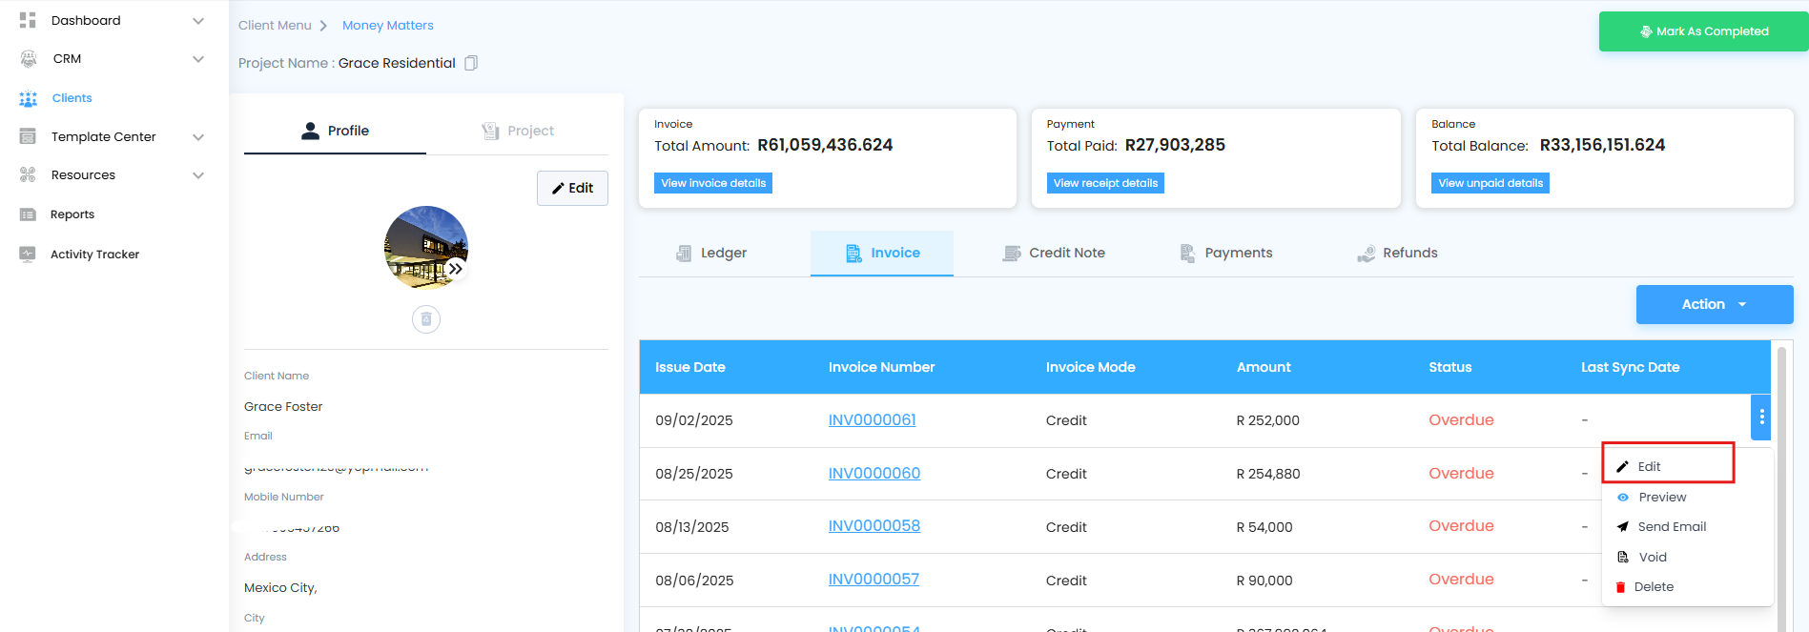This screenshot has width=1809, height=632.
Task: Copy project name with clipboard icon
Action: pyautogui.click(x=471, y=63)
